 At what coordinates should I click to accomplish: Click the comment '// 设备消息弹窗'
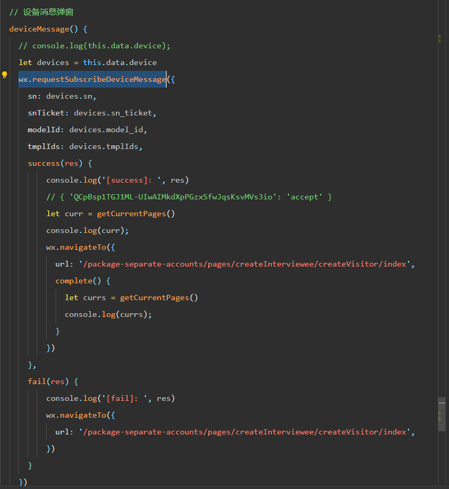click(x=41, y=12)
